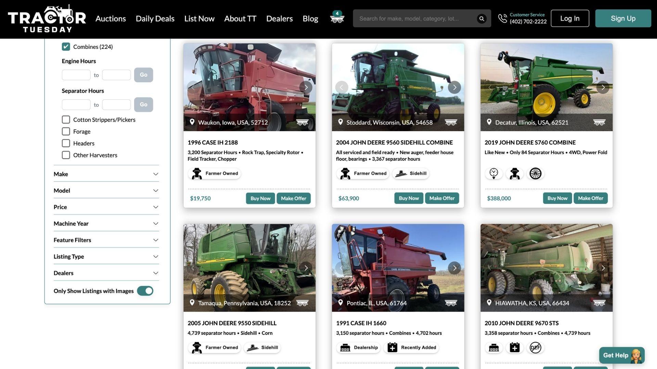Click wagon icon on Hiawatha, KS listing
The width and height of the screenshot is (657, 369).
599,303
